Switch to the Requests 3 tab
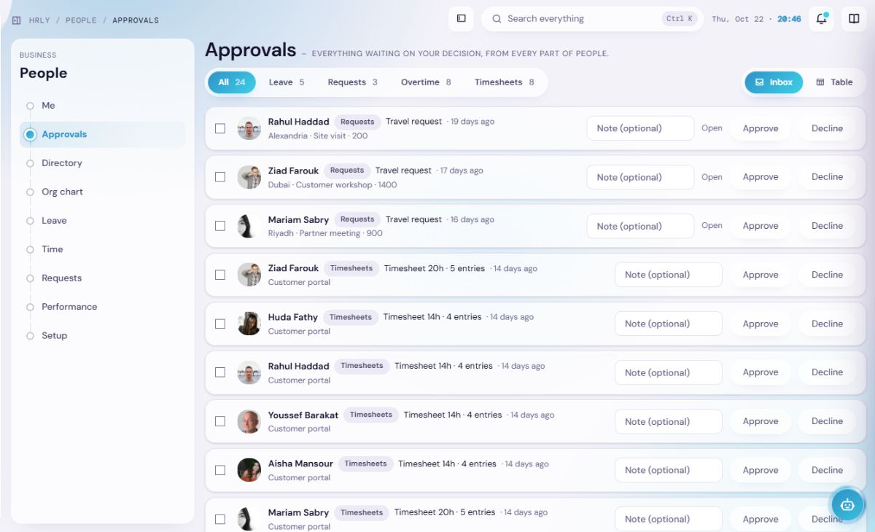 [x=352, y=82]
